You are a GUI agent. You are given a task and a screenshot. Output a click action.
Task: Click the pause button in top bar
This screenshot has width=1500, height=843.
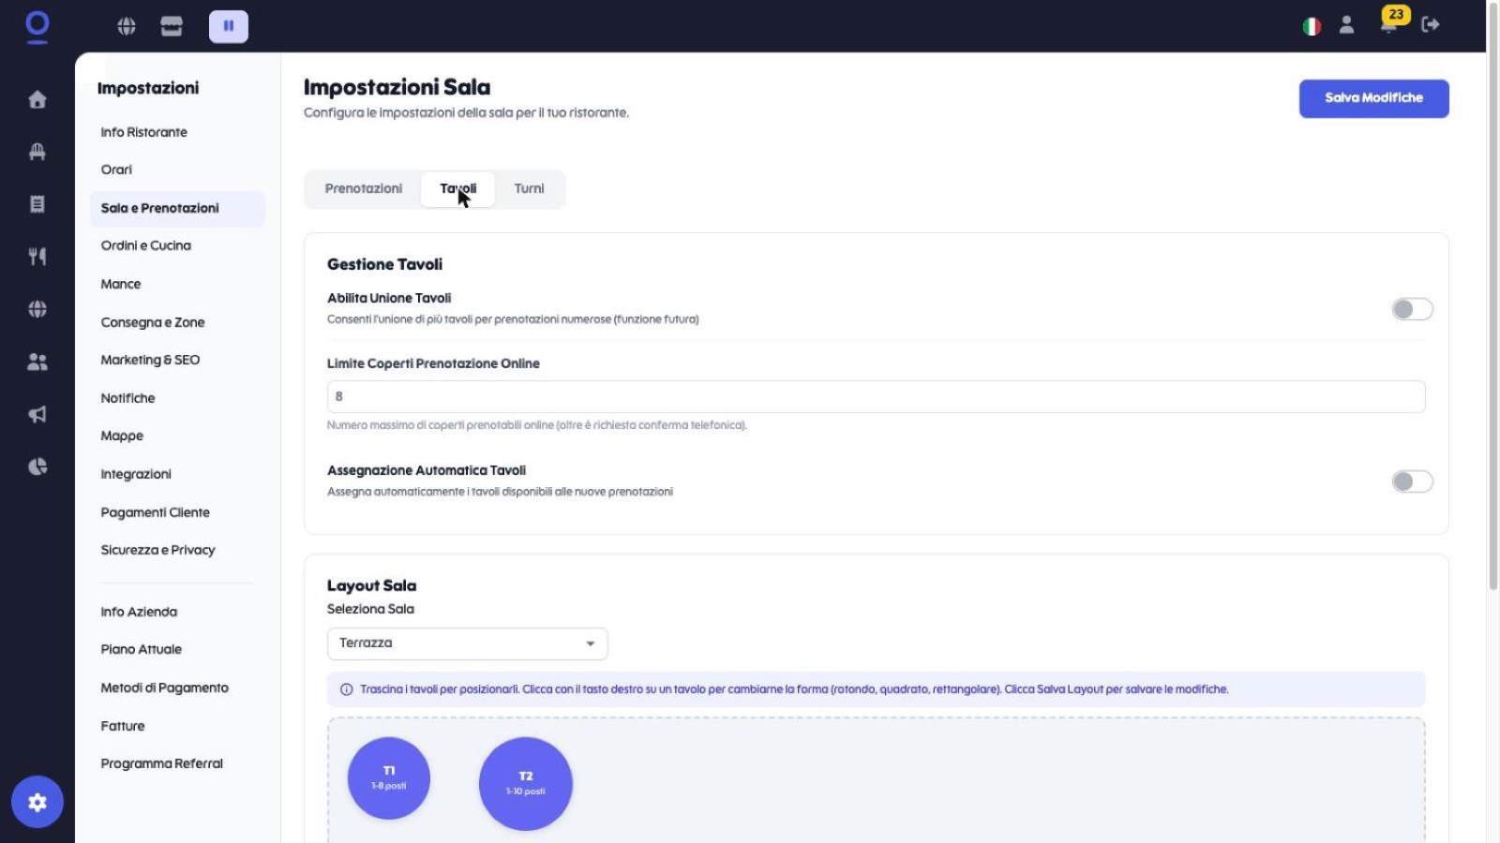point(229,26)
